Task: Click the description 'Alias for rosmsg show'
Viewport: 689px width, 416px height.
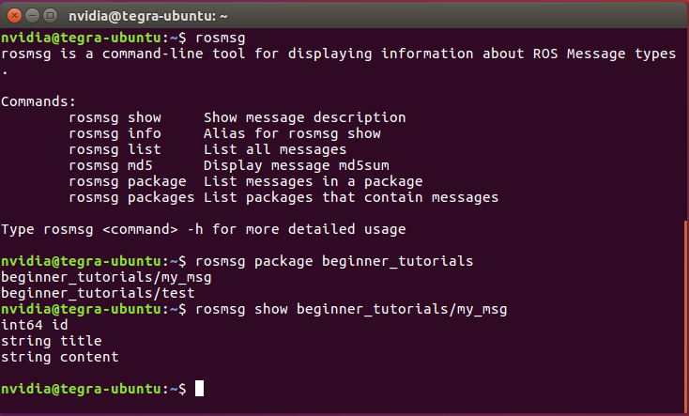Action: 292,133
